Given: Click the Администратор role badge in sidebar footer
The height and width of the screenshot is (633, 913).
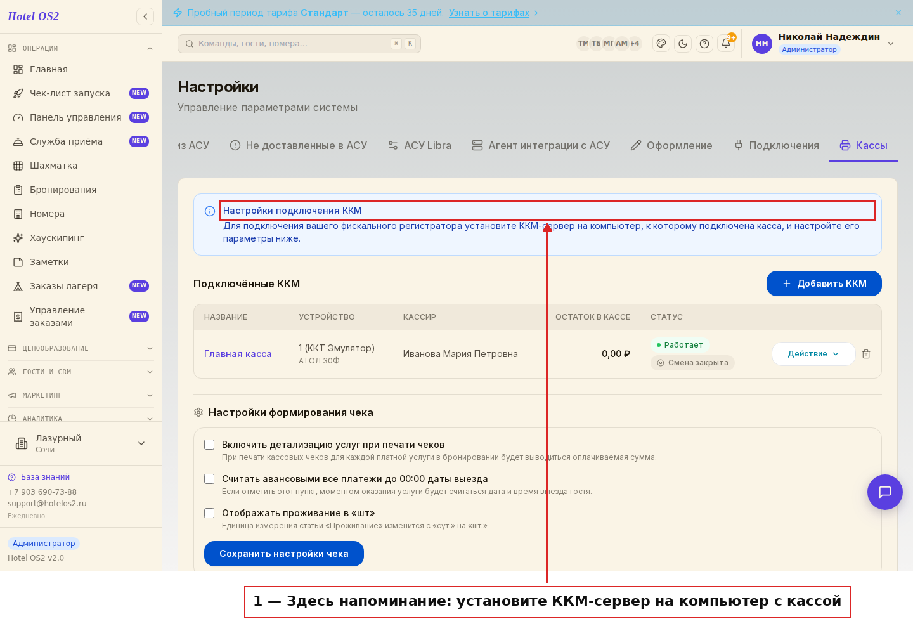Looking at the screenshot, I should pyautogui.click(x=44, y=544).
